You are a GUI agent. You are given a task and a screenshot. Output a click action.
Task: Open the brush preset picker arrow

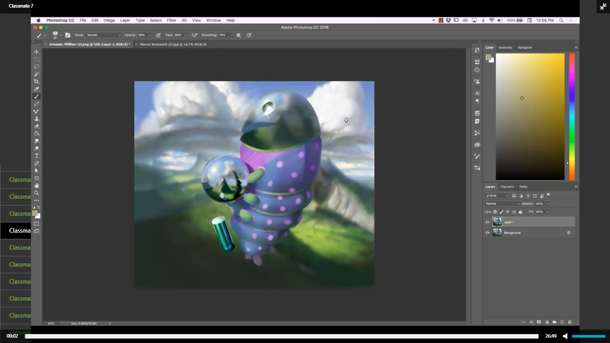tap(61, 35)
